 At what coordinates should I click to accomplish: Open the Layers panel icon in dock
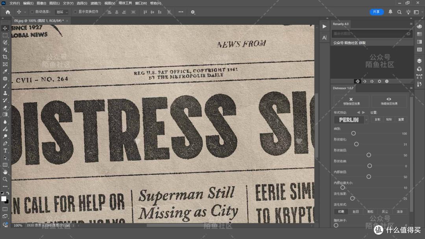(419, 61)
